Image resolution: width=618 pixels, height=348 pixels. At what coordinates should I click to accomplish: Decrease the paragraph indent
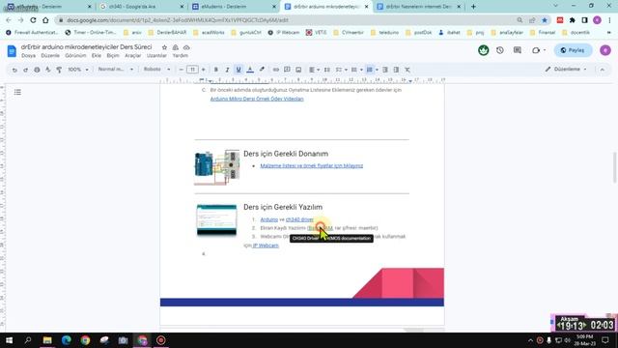click(x=385, y=70)
